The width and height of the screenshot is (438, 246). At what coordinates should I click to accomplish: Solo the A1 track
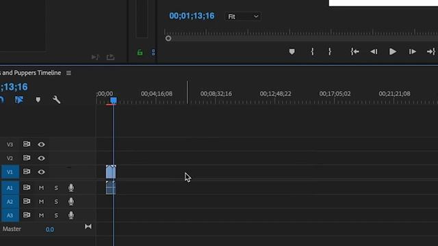(x=56, y=188)
